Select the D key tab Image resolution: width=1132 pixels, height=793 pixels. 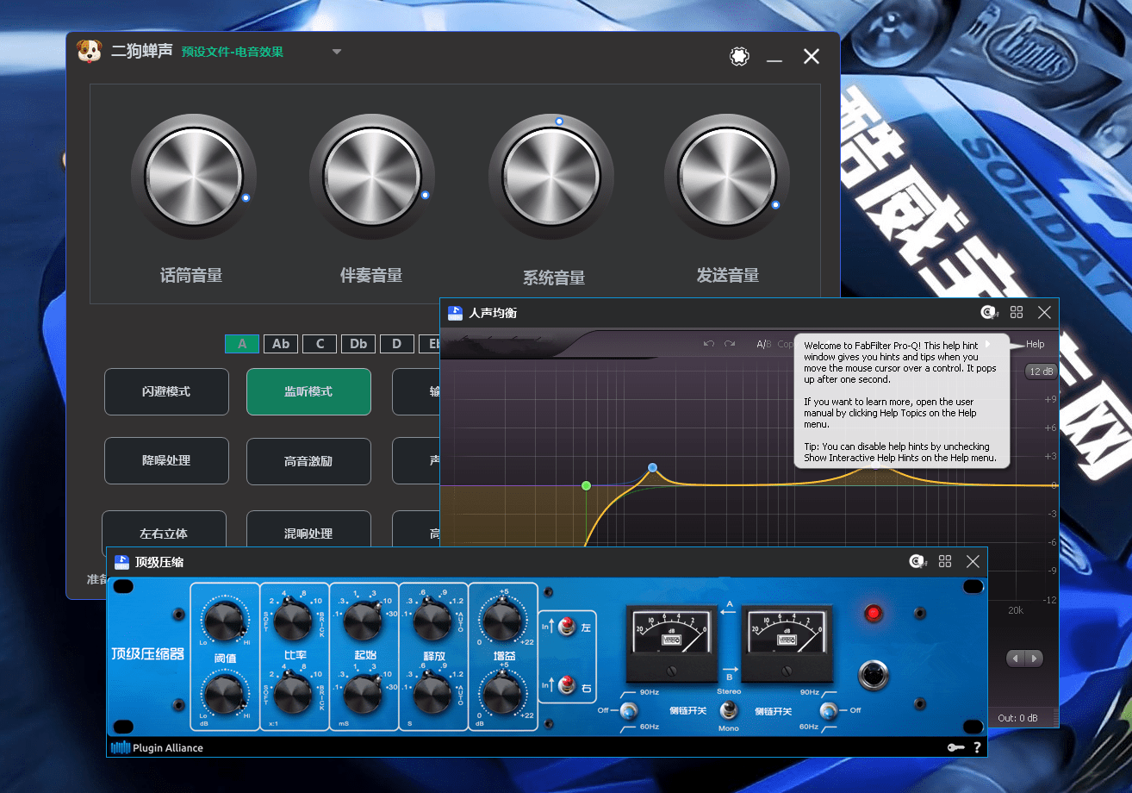(x=397, y=344)
